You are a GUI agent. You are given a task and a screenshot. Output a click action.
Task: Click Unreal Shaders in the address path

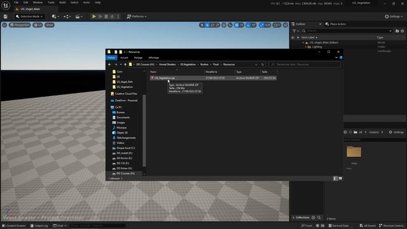click(167, 64)
